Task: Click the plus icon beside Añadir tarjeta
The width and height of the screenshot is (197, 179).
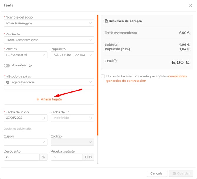Action: [x=38, y=99]
